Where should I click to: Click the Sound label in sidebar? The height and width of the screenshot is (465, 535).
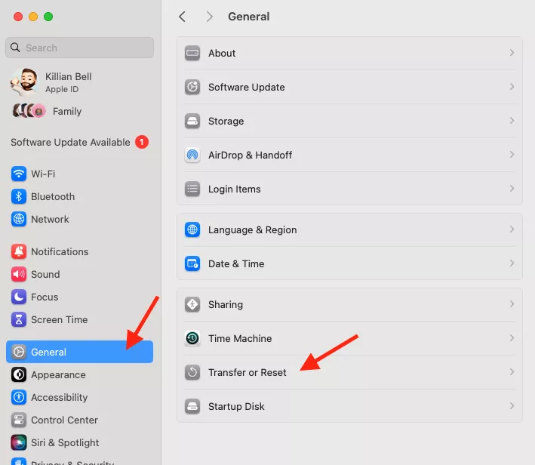pyautogui.click(x=45, y=274)
